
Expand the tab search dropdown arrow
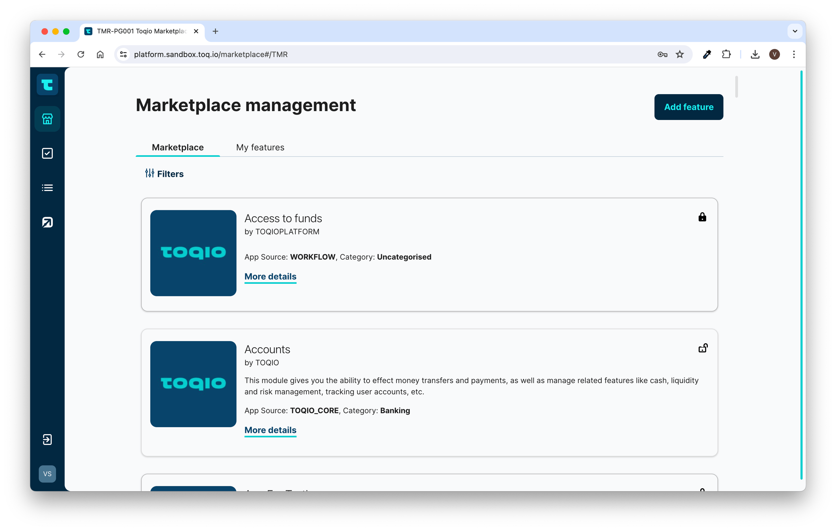pos(795,31)
